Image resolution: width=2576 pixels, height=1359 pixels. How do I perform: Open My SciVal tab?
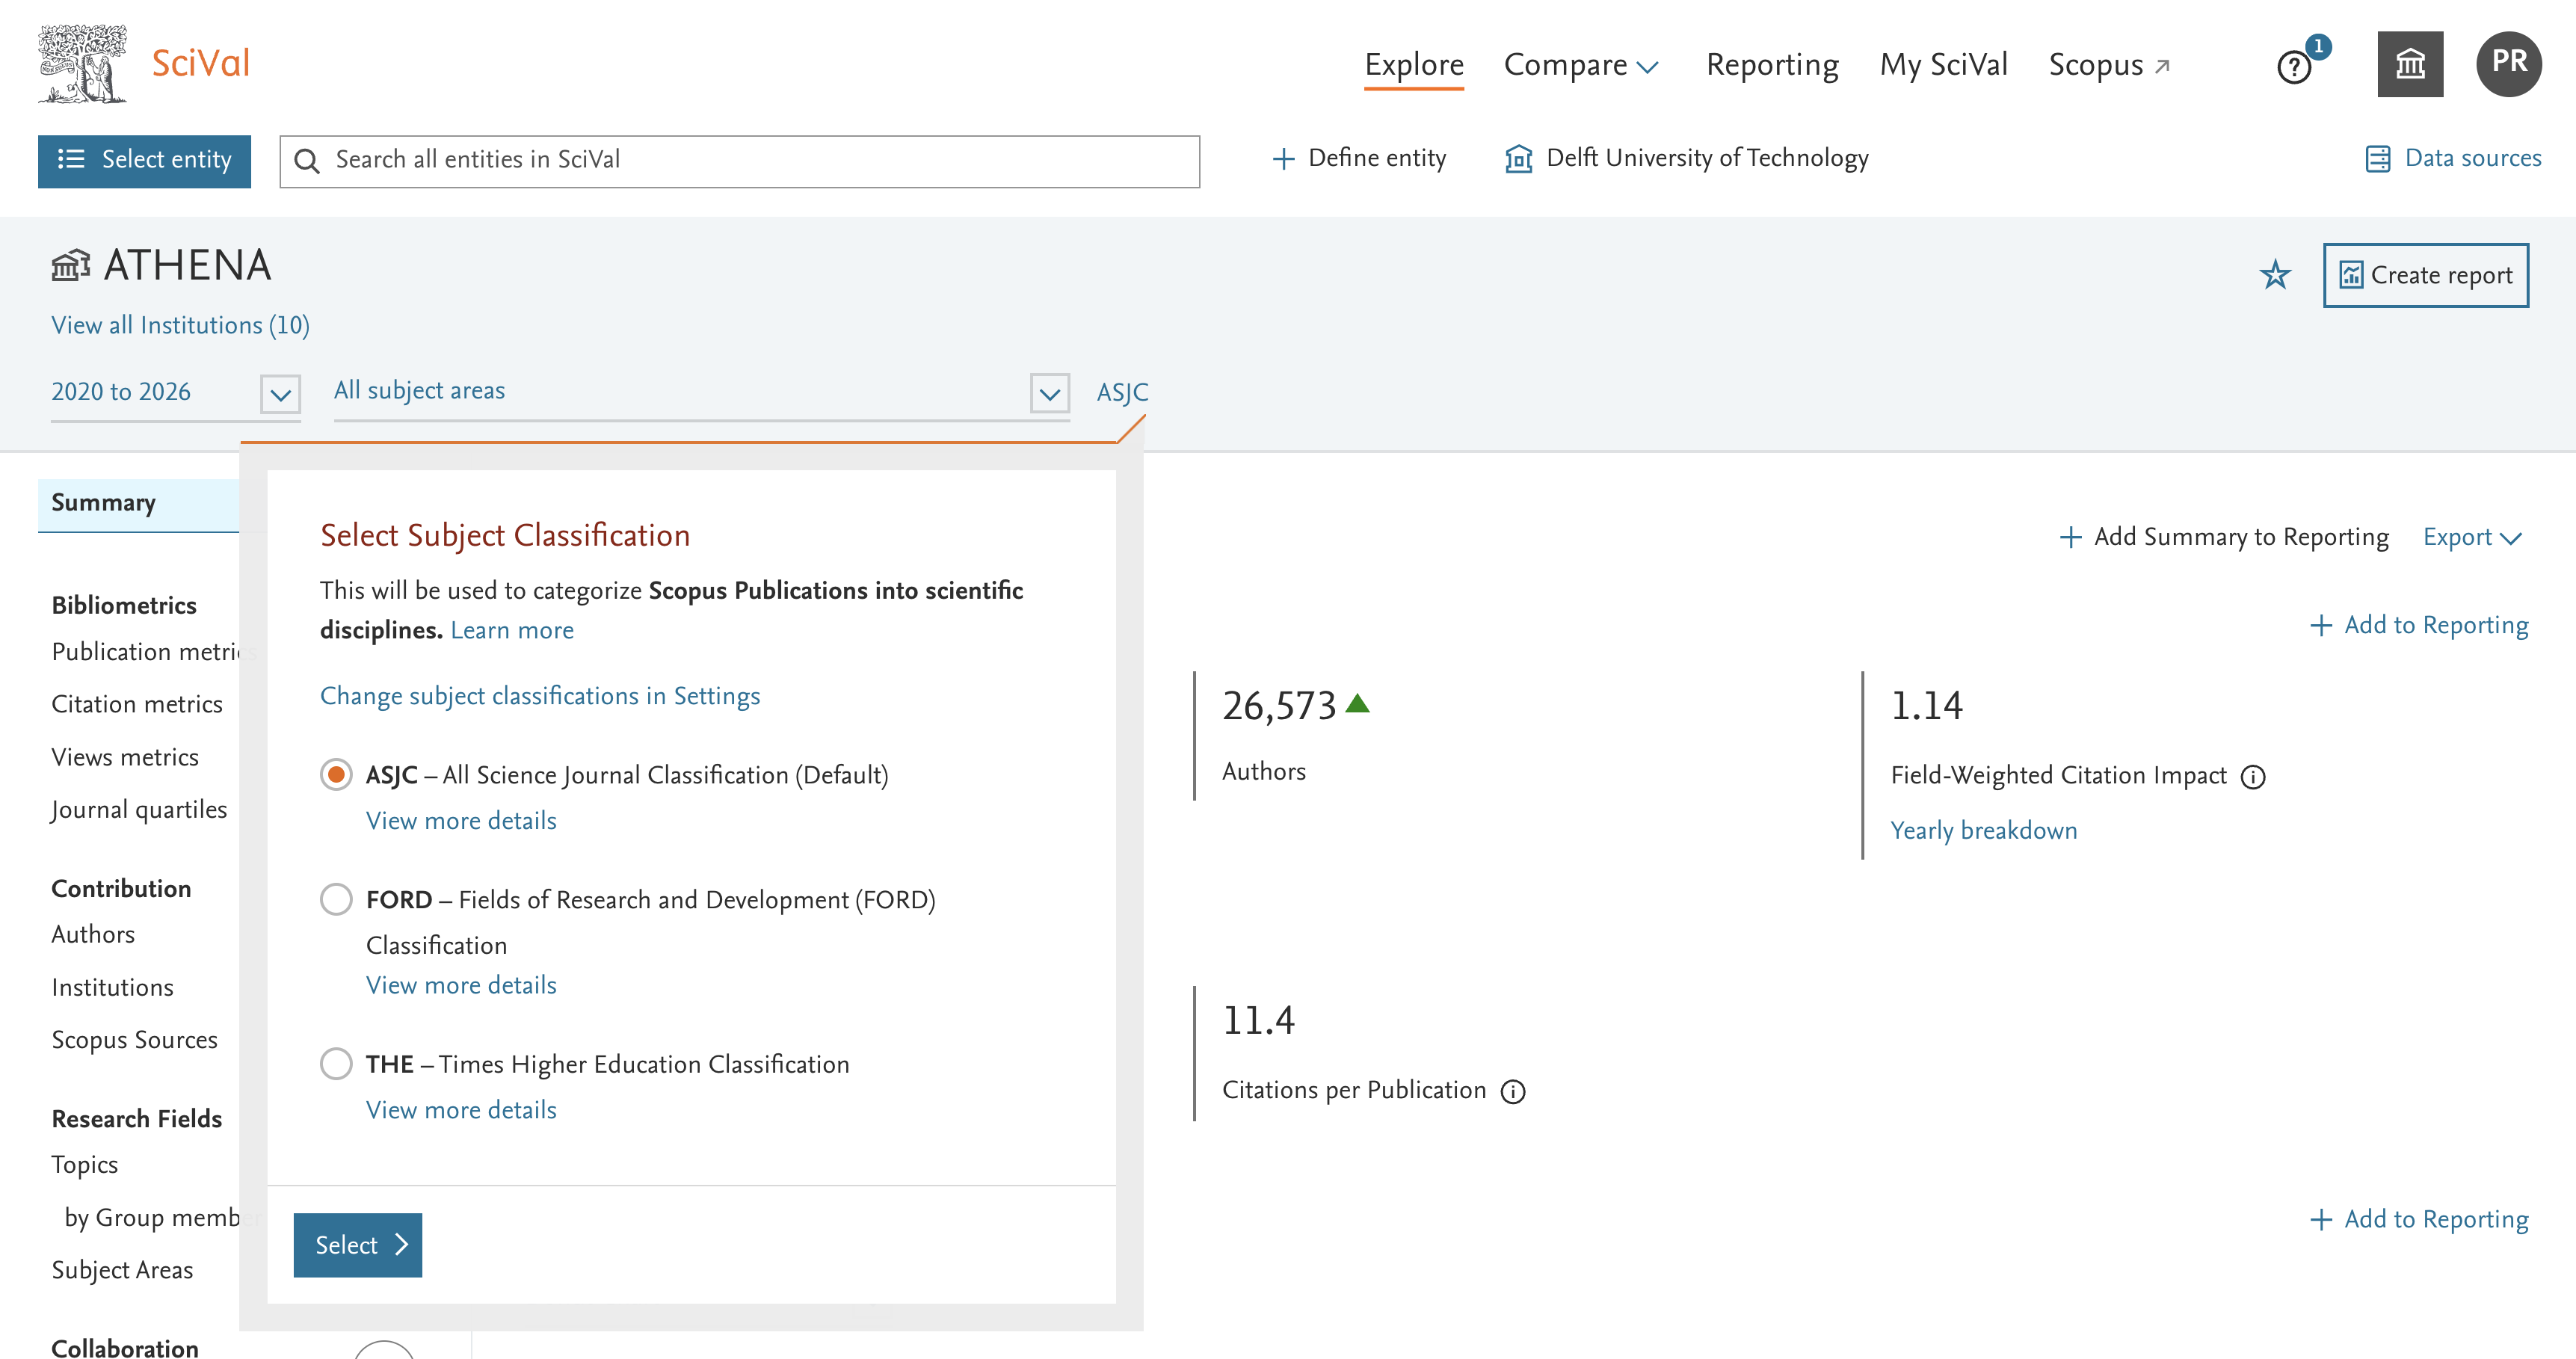pos(1943,65)
